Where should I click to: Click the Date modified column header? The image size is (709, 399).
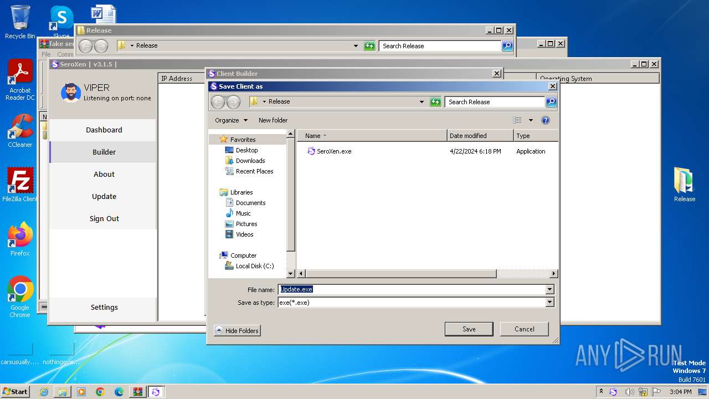click(x=480, y=136)
